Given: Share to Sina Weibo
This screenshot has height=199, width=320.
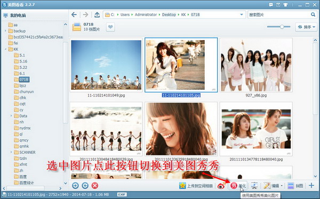Looking at the screenshot, I should click(221, 186).
